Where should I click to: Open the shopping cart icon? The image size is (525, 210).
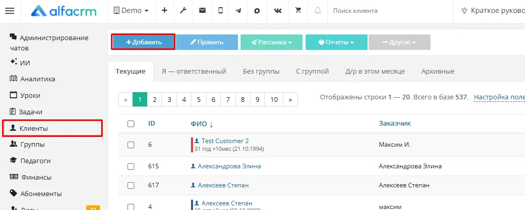(298, 11)
